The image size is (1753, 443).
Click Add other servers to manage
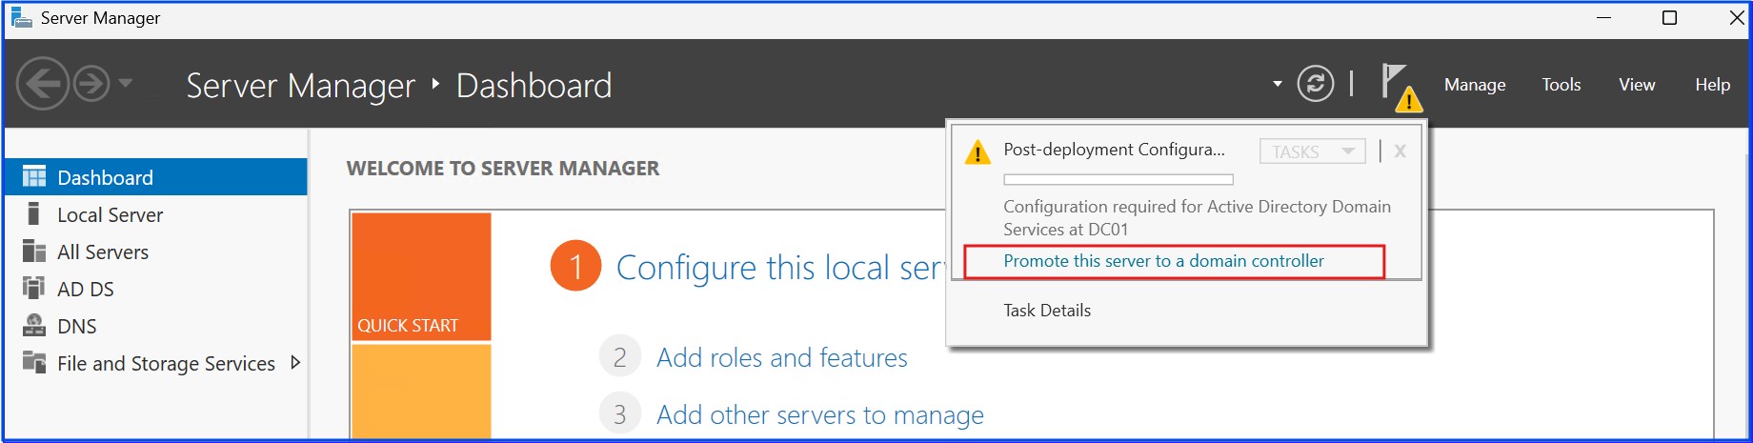[820, 415]
